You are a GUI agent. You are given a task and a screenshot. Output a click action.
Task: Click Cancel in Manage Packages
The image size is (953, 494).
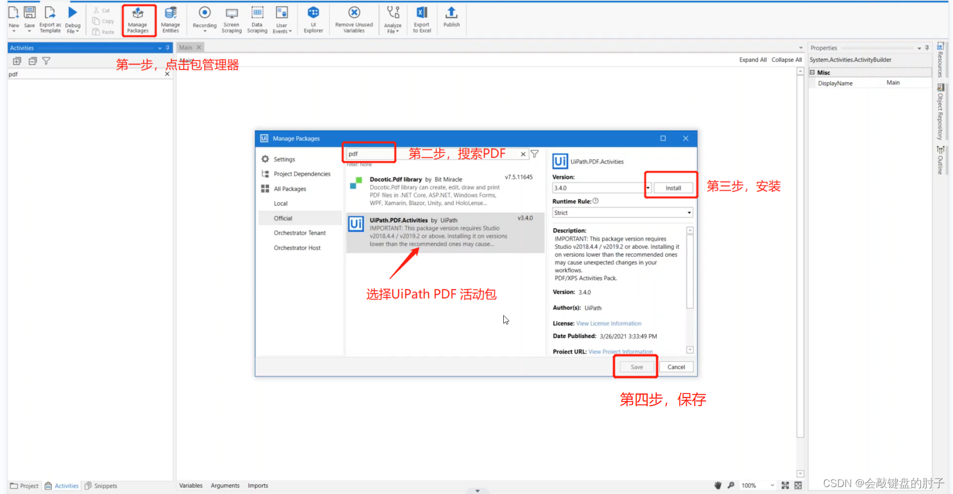tap(676, 367)
